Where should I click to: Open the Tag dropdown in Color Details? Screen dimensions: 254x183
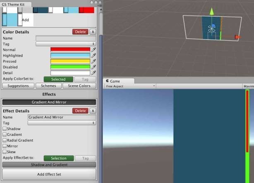tap(66, 44)
